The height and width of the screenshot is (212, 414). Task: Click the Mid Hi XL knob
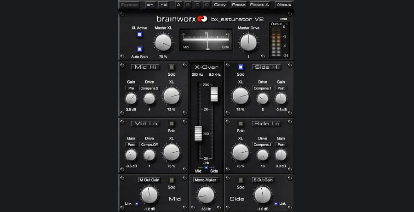pos(172,96)
